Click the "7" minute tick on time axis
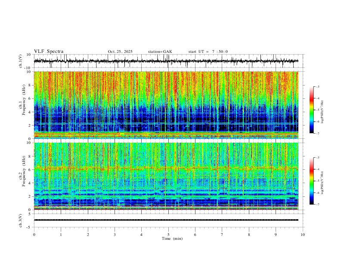 point(222,235)
